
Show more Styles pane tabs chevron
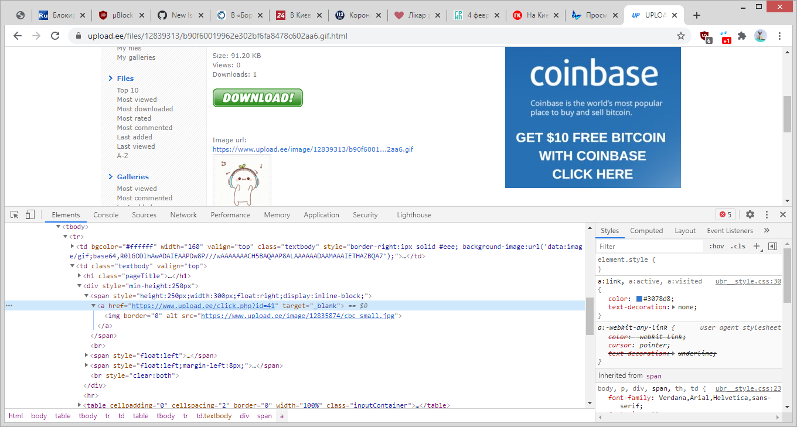[767, 231]
